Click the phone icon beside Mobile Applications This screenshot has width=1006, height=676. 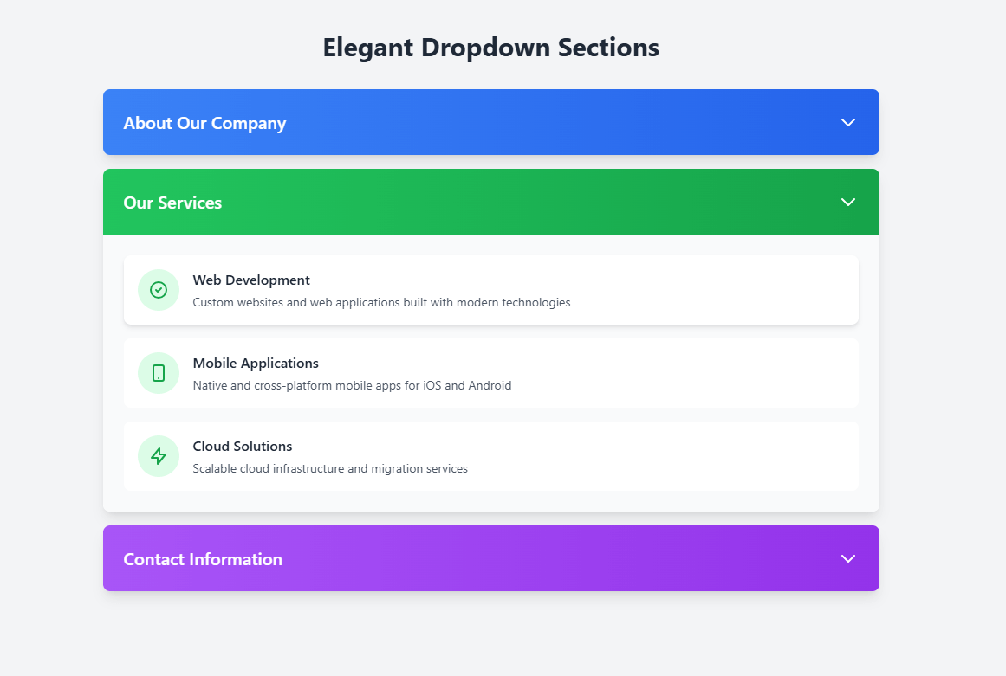159,373
